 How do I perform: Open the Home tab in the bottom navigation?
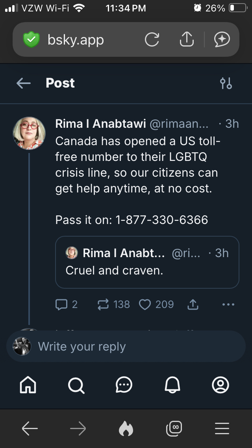click(28, 385)
